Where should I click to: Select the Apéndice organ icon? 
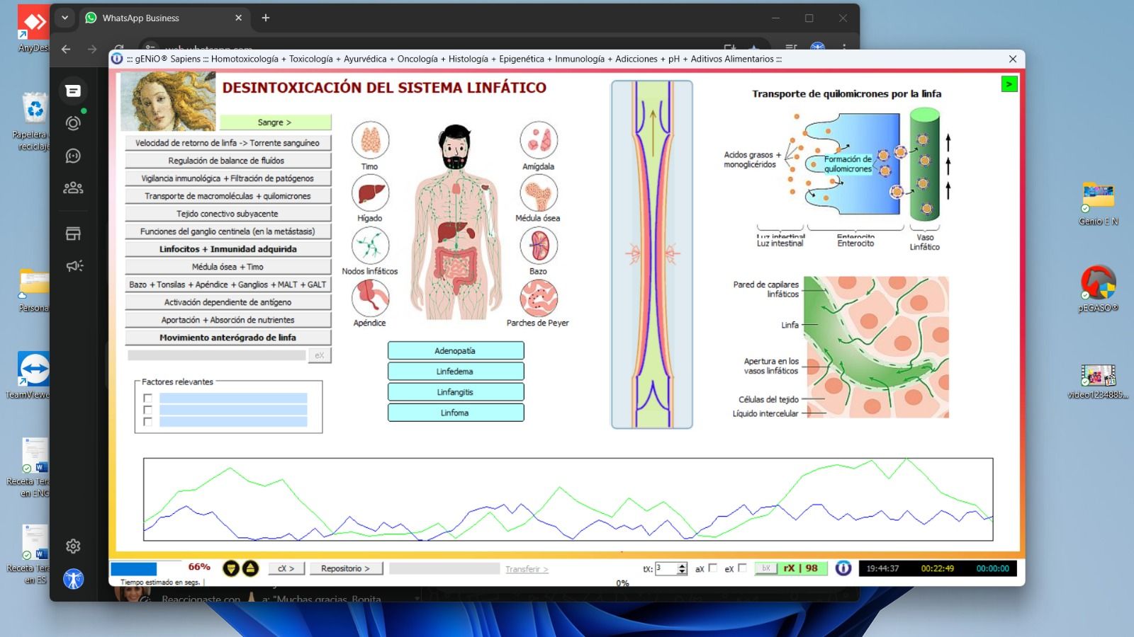pyautogui.click(x=370, y=297)
